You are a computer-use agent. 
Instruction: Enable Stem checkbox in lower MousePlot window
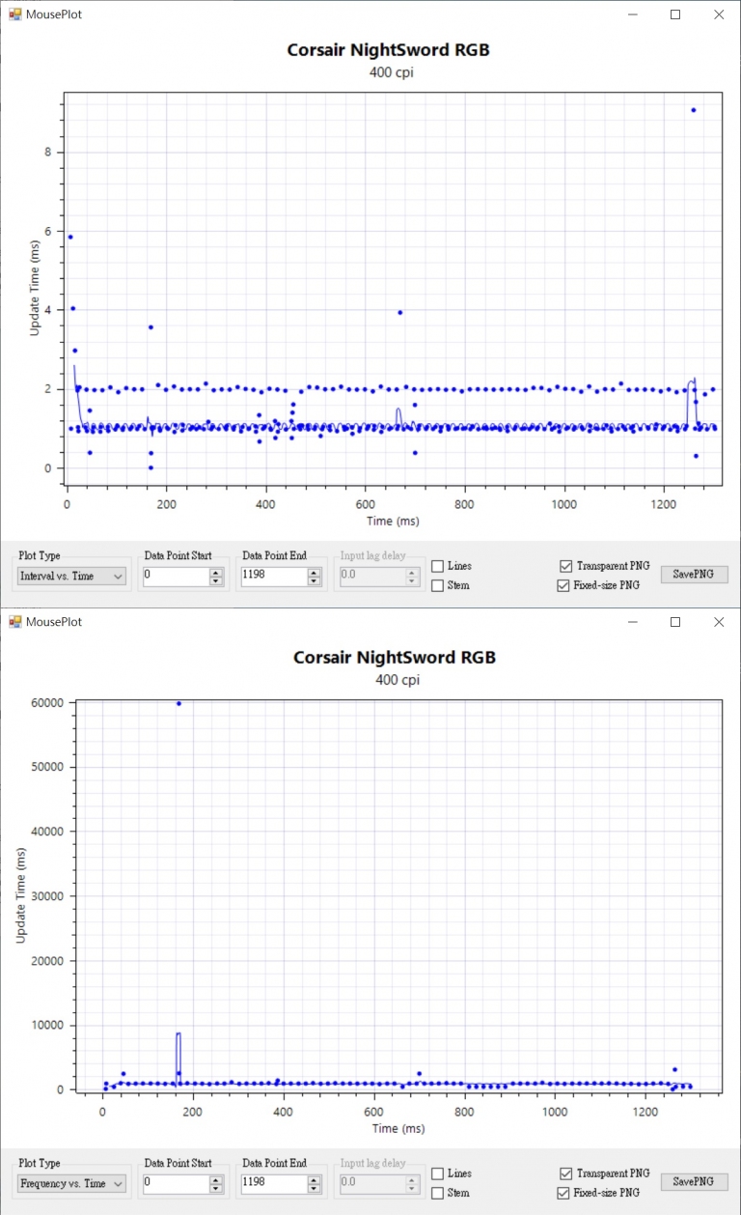437,1193
